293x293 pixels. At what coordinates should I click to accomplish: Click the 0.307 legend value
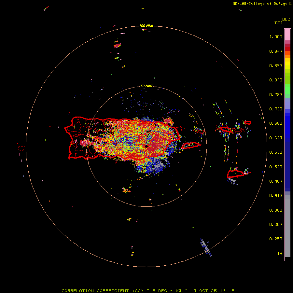point(276,225)
